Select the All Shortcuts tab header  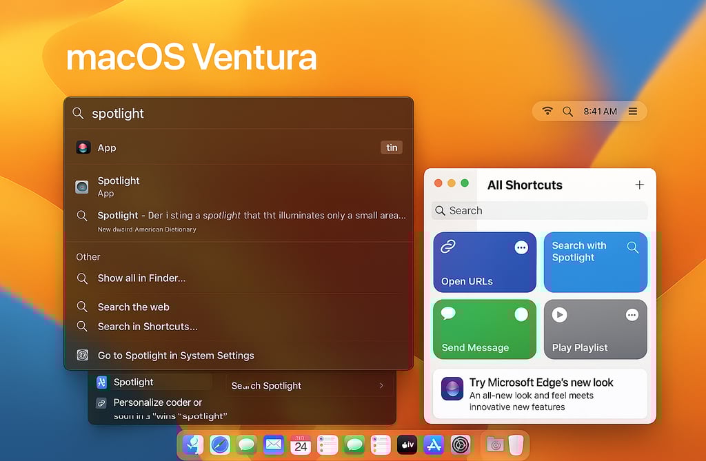[x=525, y=185]
